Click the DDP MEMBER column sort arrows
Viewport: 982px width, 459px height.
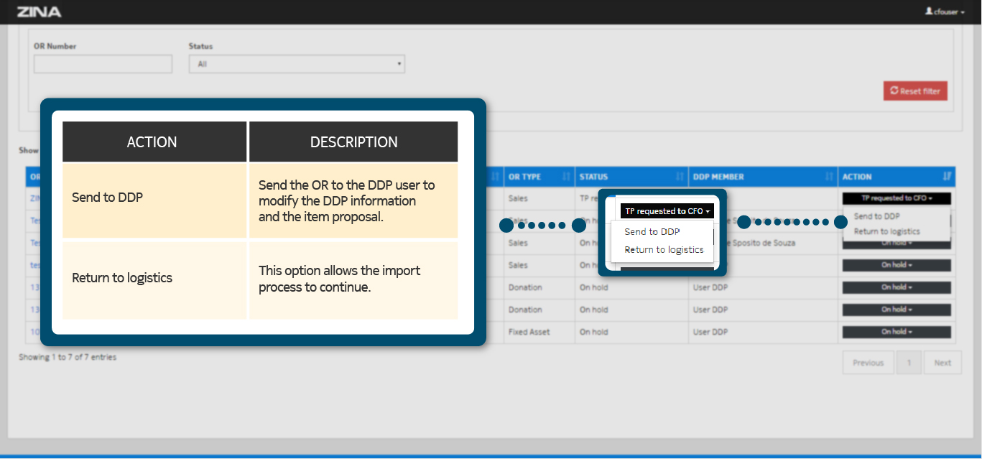[828, 177]
